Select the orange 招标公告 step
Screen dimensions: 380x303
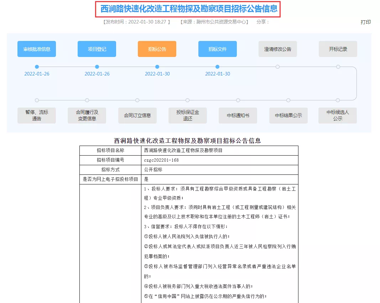157,49
